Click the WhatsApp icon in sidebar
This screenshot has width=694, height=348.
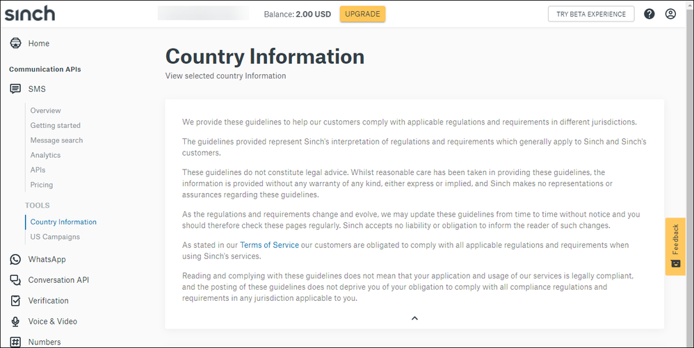point(15,259)
